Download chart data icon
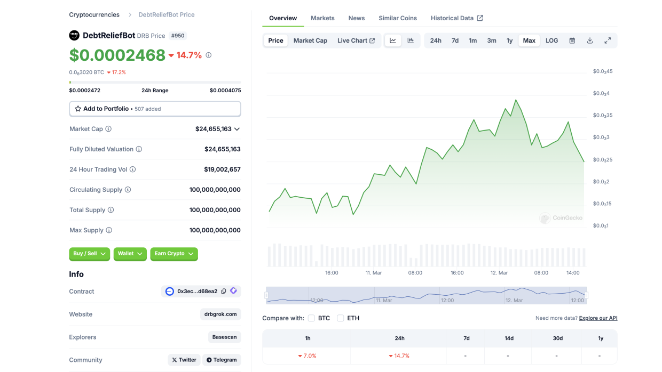The width and height of the screenshot is (662, 372). click(x=590, y=41)
